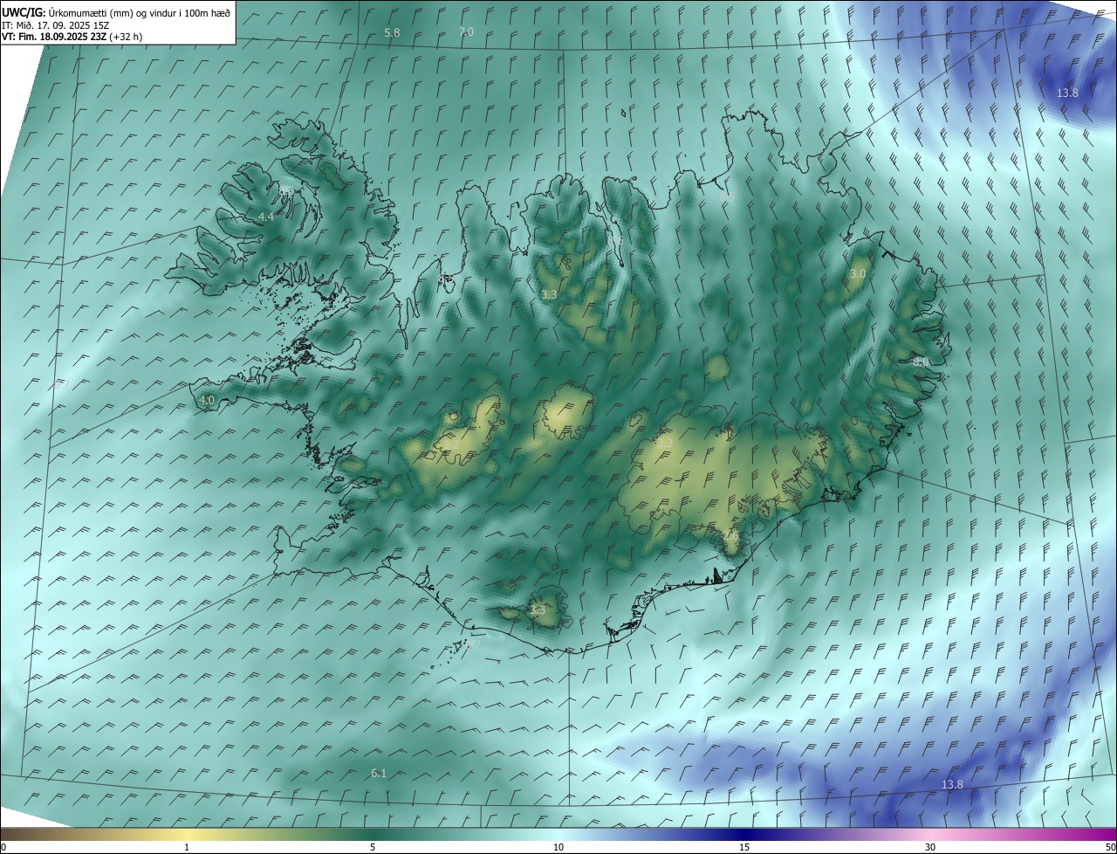Viewport: 1117px width, 854px height.
Task: Click the valid time 'VT: Fim. 18.09.2025 23Z (+32 h)'
Action: 72,37
